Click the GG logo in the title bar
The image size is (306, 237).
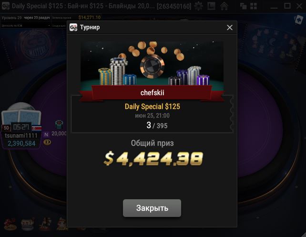pyautogui.click(x=6, y=6)
